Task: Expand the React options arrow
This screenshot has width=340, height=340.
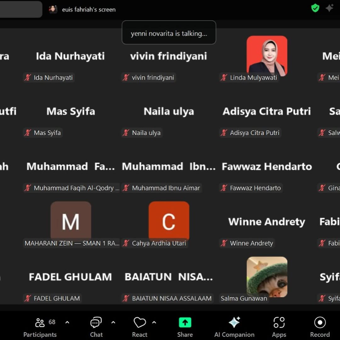Action: [154, 322]
